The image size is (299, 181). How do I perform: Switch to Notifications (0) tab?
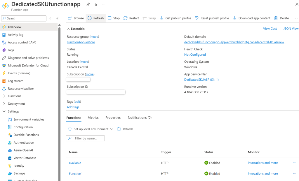pos(140,118)
